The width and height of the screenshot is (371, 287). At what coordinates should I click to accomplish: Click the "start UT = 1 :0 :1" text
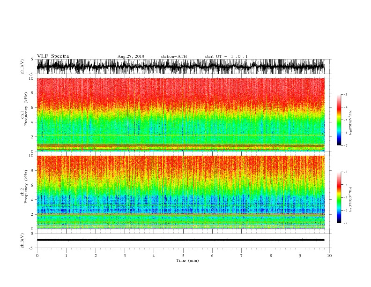pos(226,56)
